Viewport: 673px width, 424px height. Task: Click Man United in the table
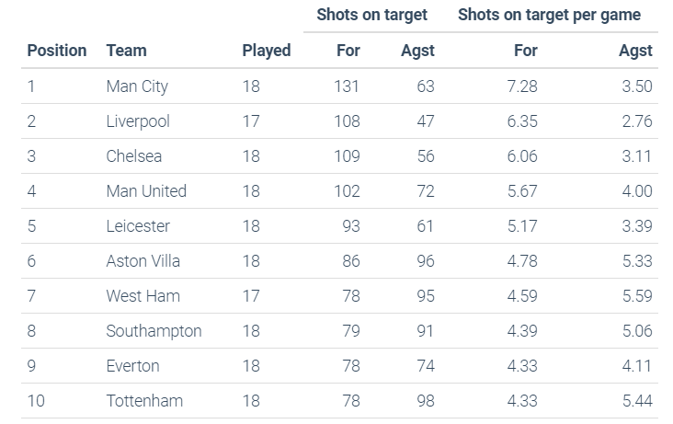tap(146, 191)
